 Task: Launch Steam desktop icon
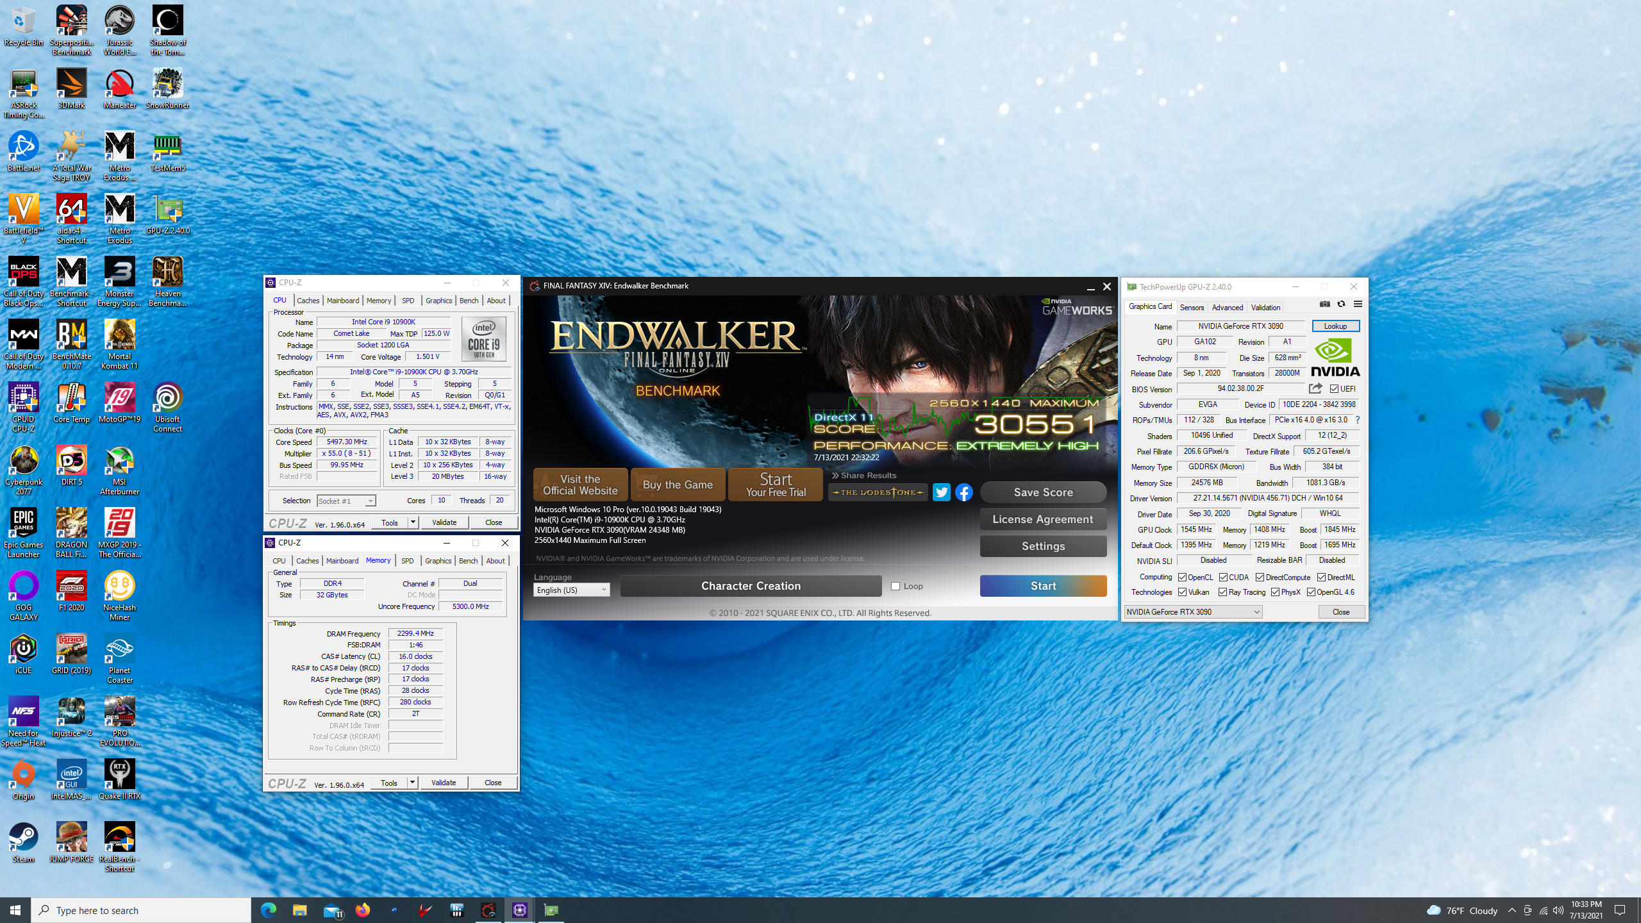point(24,842)
